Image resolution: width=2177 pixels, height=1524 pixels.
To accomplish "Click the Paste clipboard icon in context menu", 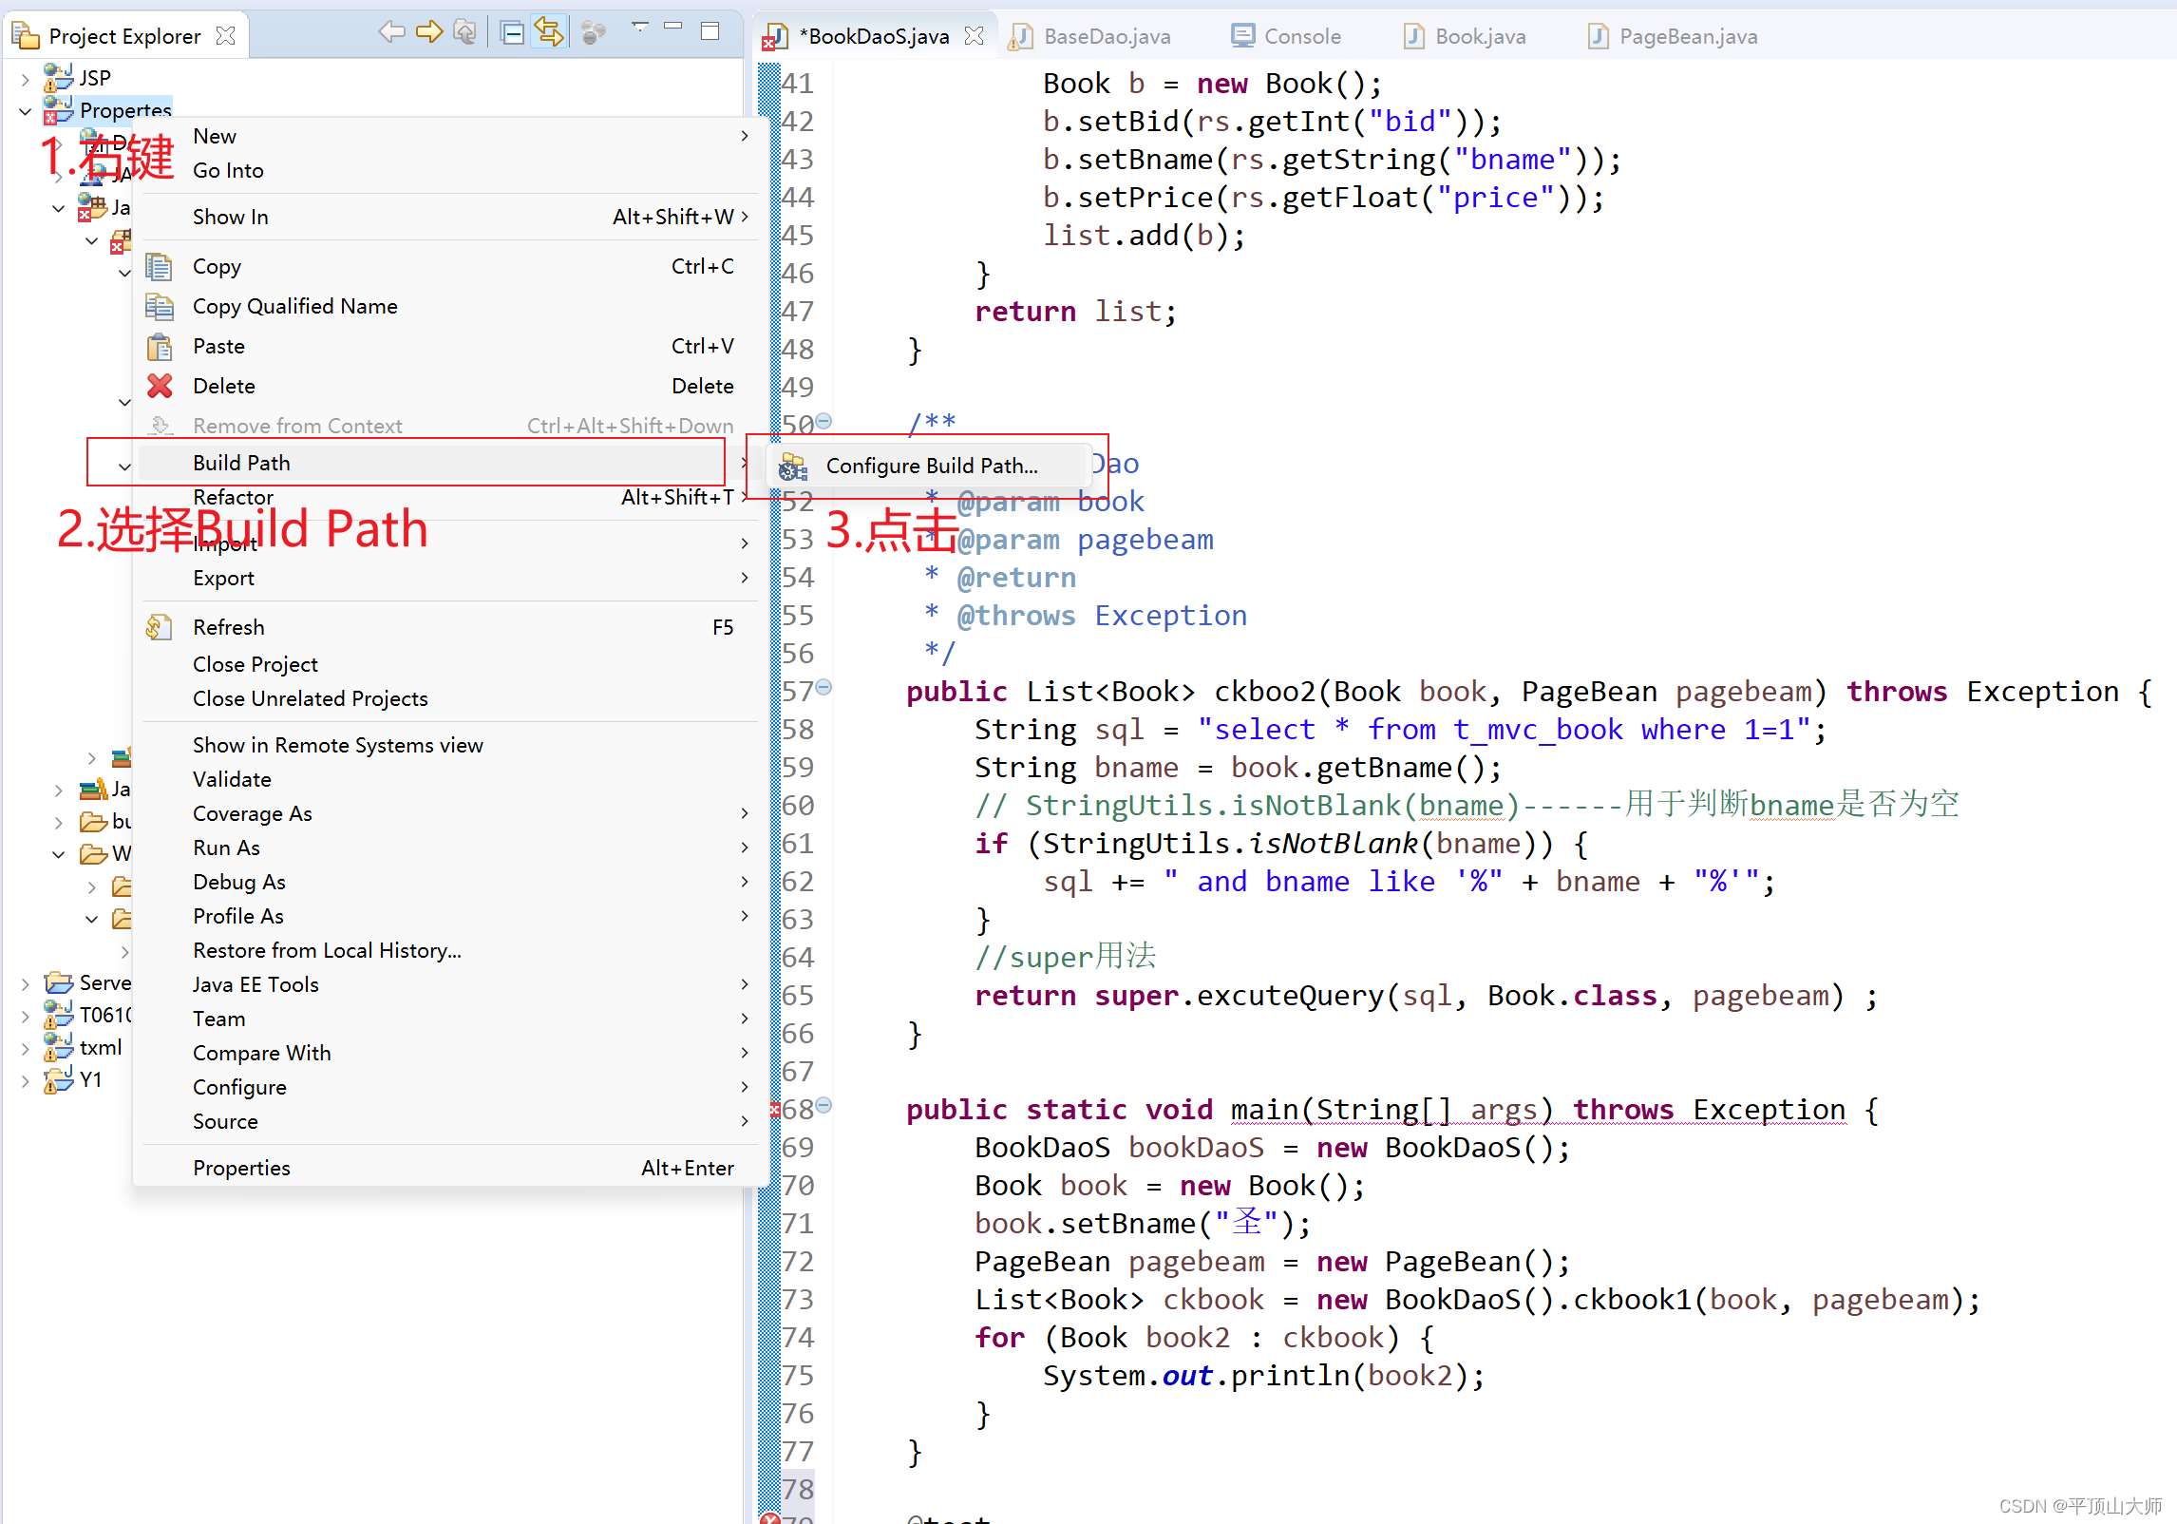I will click(160, 347).
